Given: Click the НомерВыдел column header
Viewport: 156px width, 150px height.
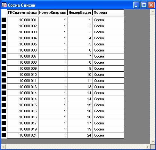Looking at the screenshot, I should pos(80,12).
